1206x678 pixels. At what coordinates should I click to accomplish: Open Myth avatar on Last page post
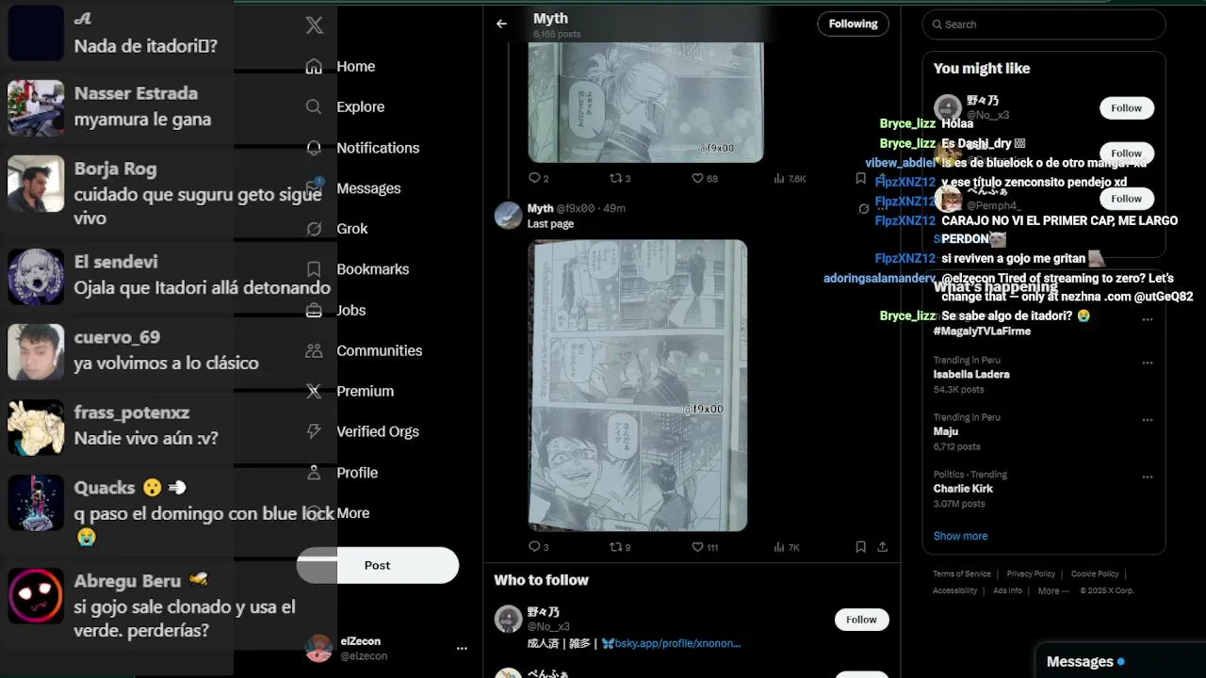pyautogui.click(x=508, y=215)
